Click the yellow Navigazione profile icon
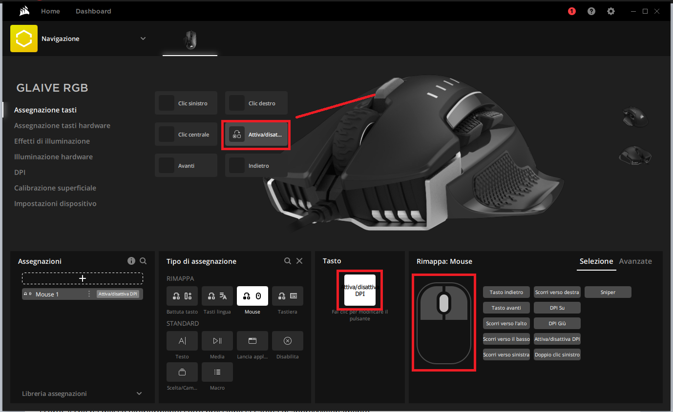Screen dimensions: 673x412 coord(24,39)
